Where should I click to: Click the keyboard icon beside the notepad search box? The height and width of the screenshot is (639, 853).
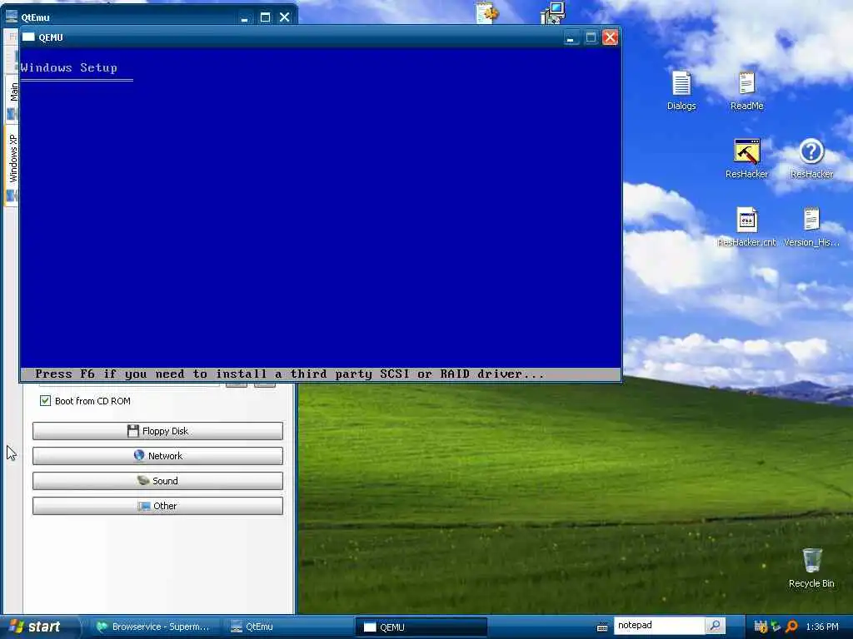601,627
